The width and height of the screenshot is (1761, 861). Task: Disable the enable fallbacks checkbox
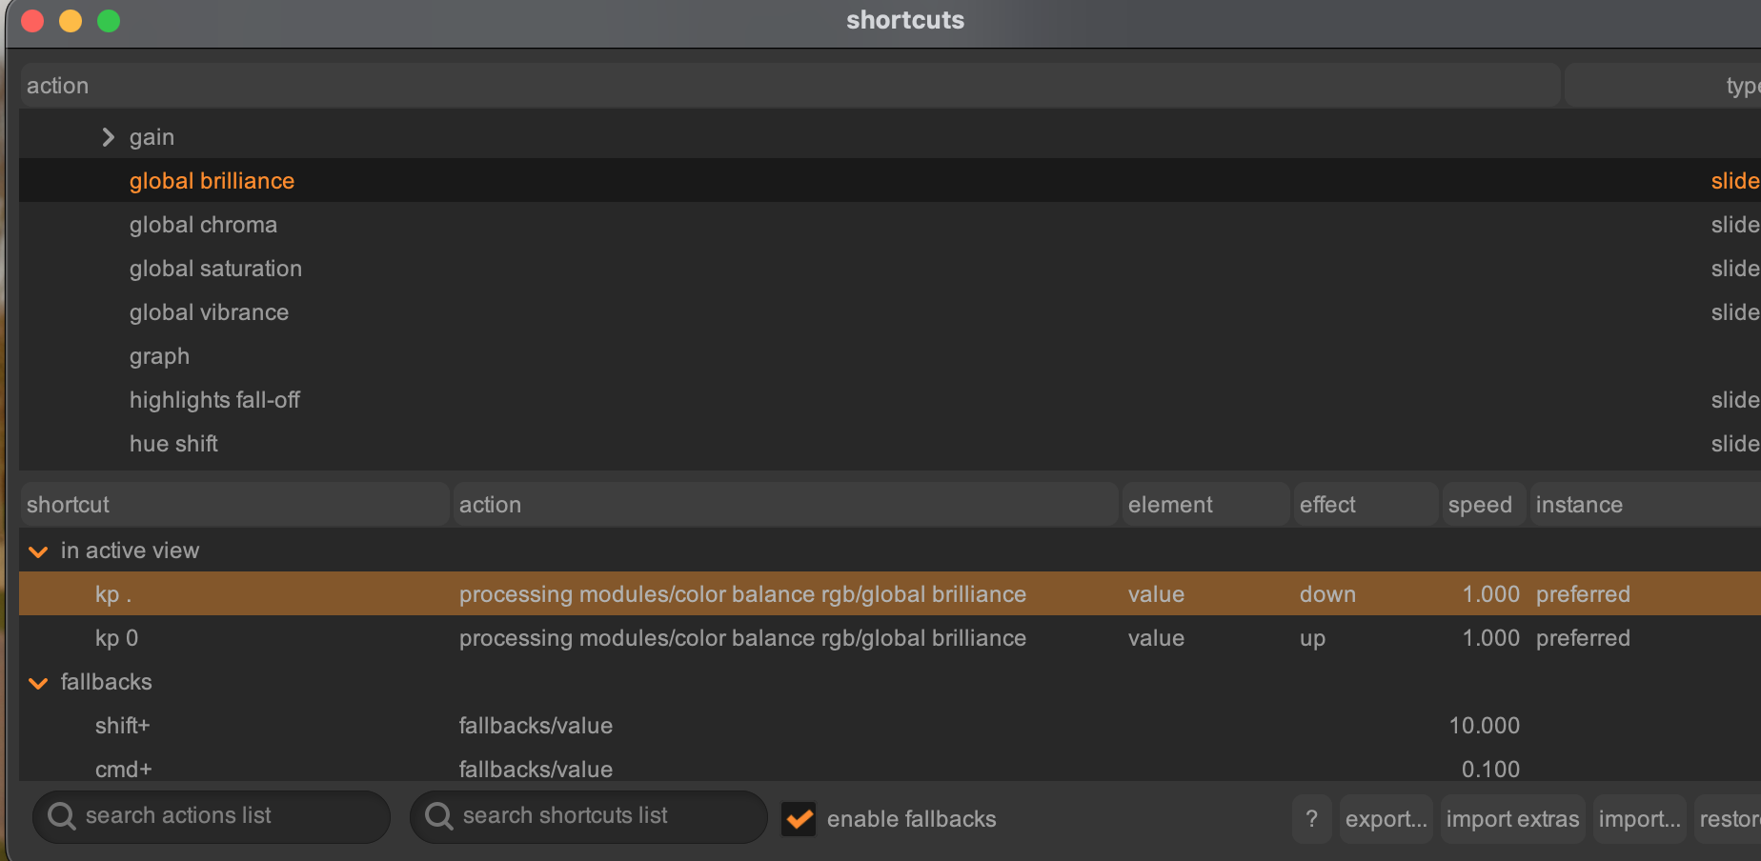tap(799, 819)
